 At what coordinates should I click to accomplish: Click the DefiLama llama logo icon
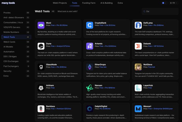[138, 25]
